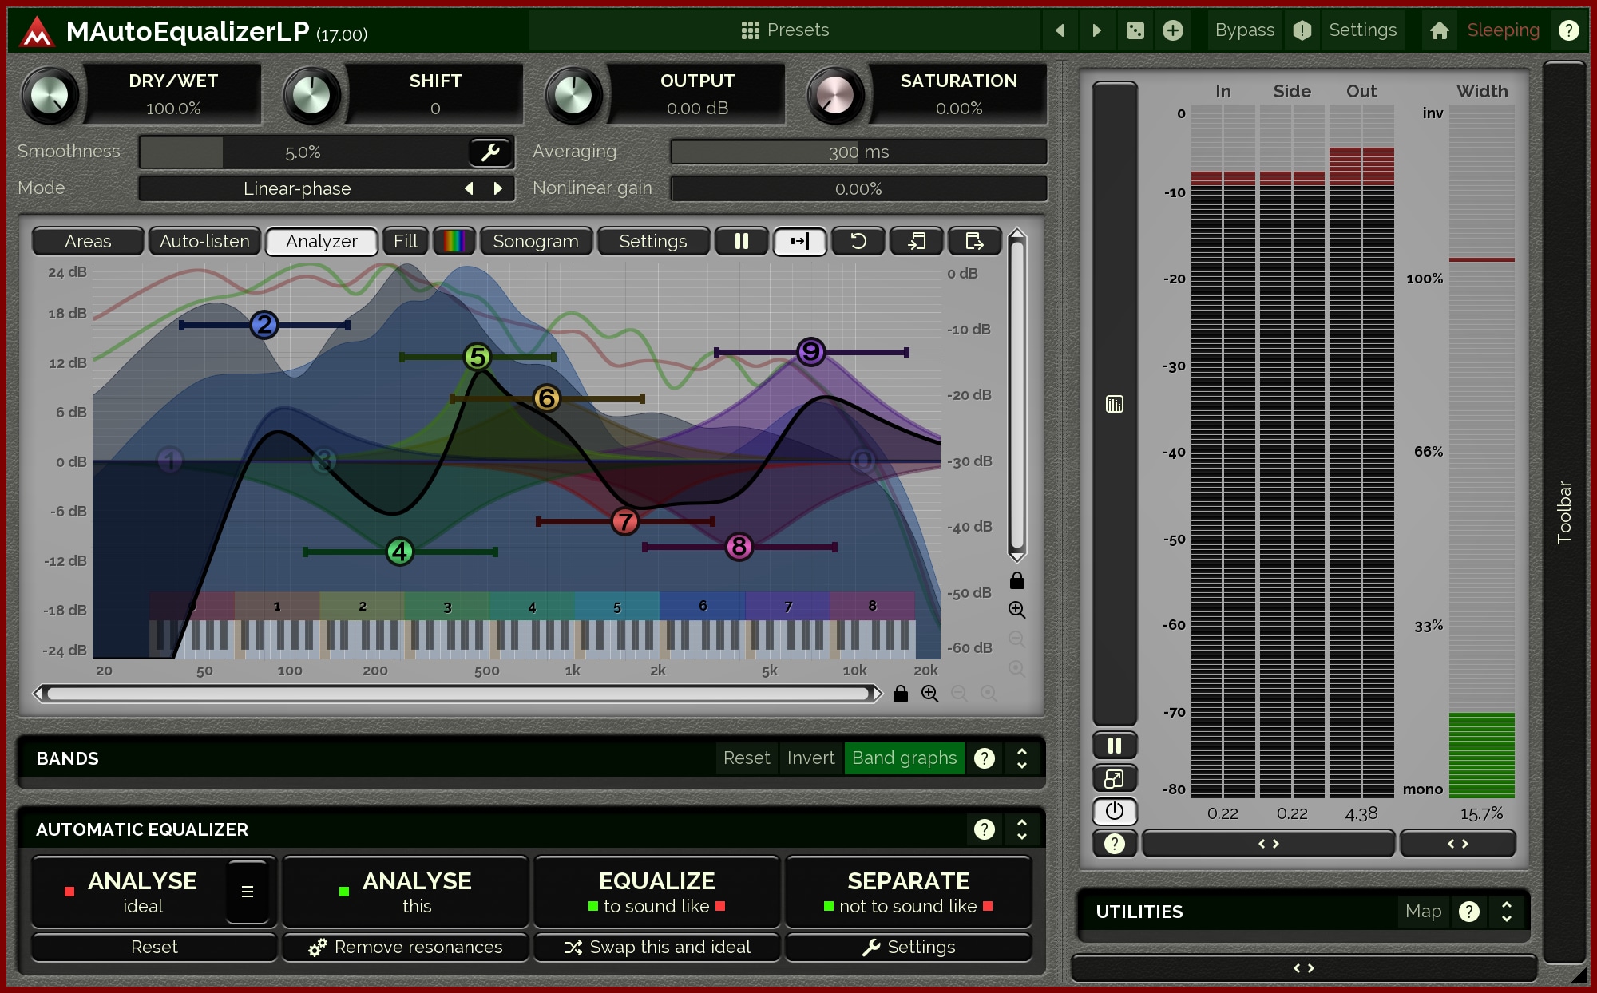Expand the Bands panel using its arrows
Image resolution: width=1597 pixels, height=993 pixels.
coord(1021,758)
